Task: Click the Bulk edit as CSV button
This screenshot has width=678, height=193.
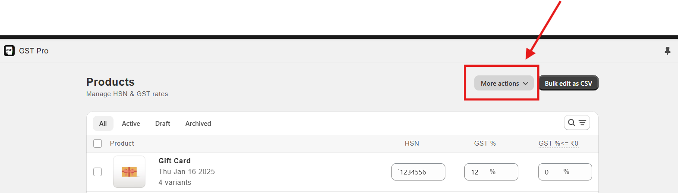Action: [x=568, y=83]
